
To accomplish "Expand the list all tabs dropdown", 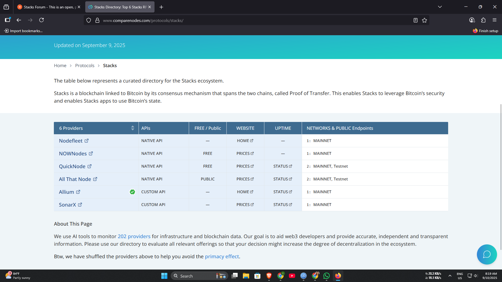I will 440,7.
